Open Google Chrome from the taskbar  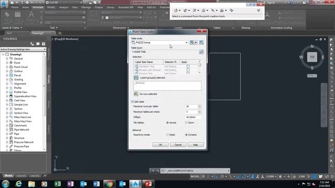point(109,184)
